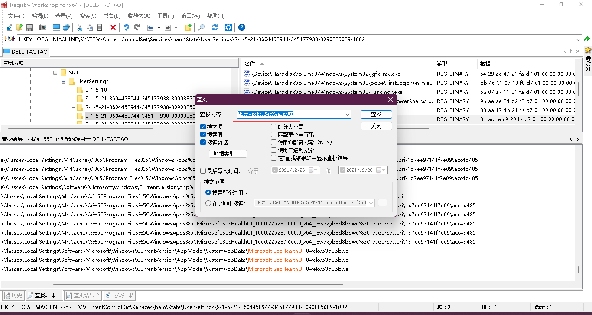Click the save floppy disk icon
This screenshot has width=592, height=315.
point(29,27)
